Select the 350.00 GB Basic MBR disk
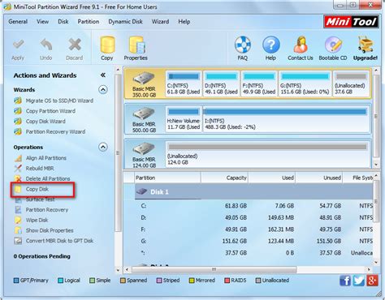The width and height of the screenshot is (385, 300). 145,84
